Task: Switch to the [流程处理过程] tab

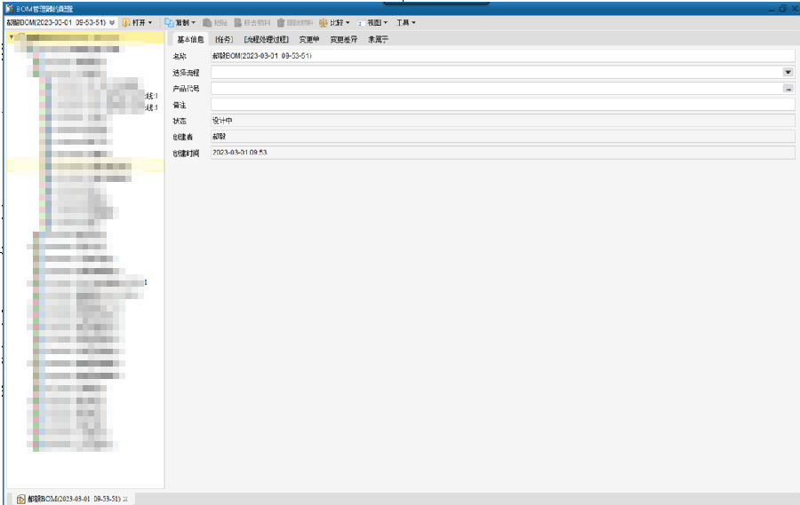Action: 266,39
